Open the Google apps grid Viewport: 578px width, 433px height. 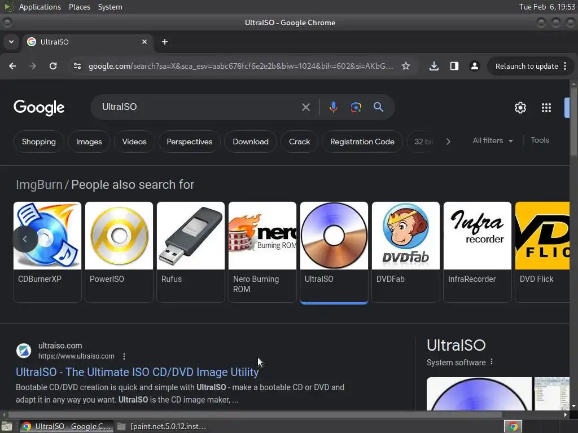coord(546,108)
